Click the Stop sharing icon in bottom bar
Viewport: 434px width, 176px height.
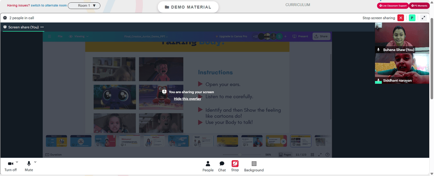235,163
